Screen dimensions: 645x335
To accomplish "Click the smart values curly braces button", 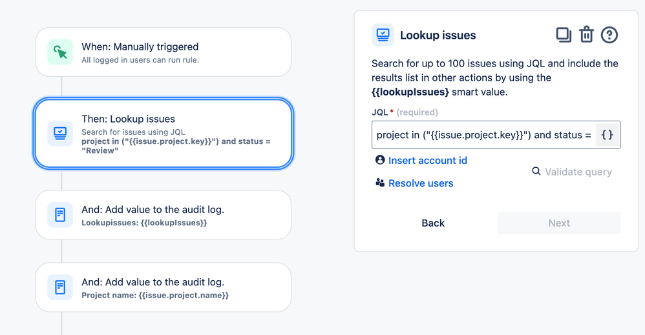I will pos(607,135).
